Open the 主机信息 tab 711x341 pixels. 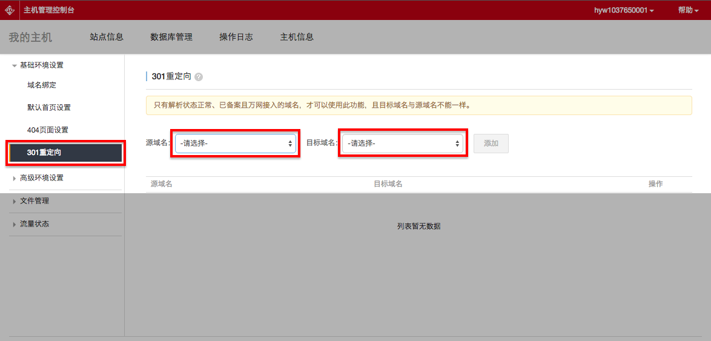tap(297, 37)
